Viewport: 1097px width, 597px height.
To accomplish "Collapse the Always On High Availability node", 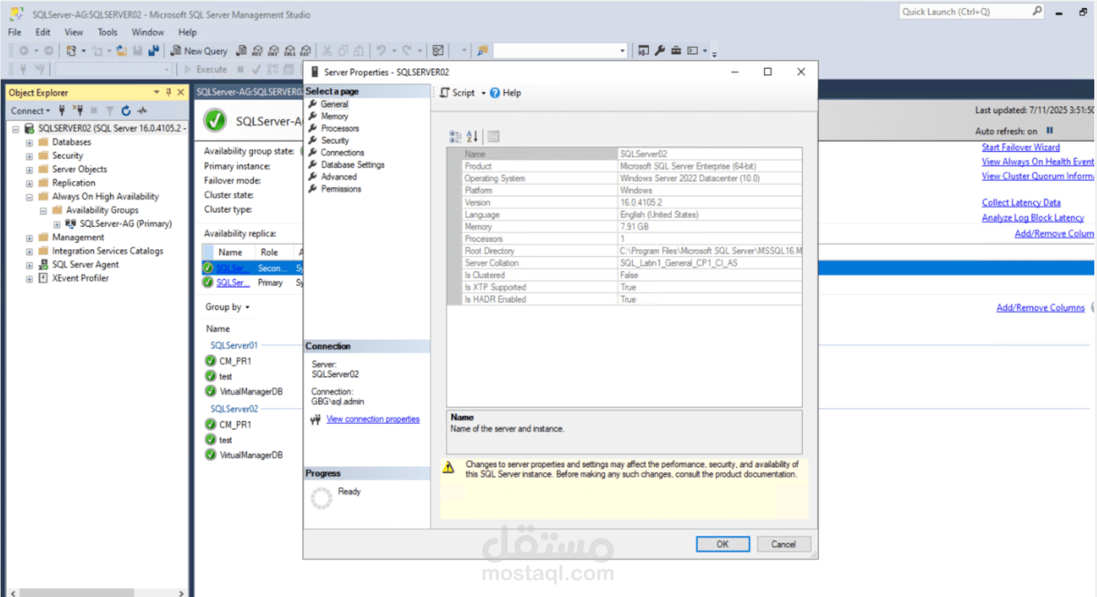I will [29, 197].
